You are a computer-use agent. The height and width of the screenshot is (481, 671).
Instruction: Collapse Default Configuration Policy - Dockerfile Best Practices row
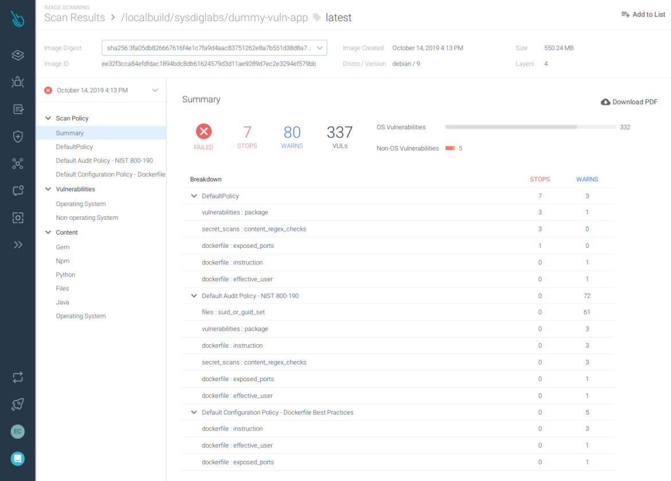194,412
